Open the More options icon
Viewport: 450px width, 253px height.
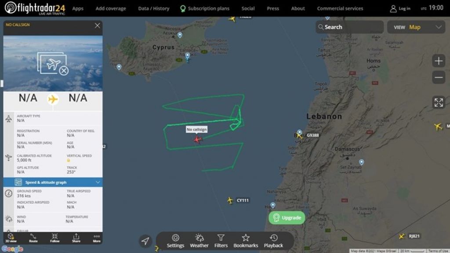click(97, 238)
